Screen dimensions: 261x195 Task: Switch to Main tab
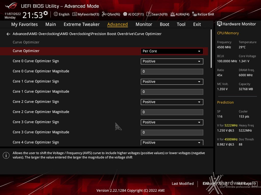[51, 24]
